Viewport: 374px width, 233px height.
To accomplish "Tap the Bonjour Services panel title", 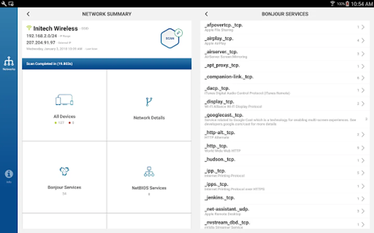I will coord(285,14).
